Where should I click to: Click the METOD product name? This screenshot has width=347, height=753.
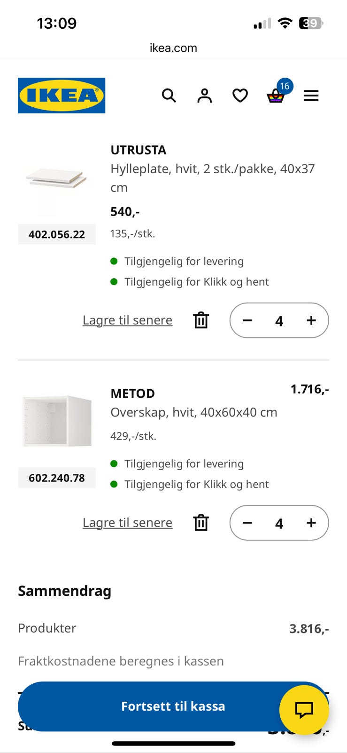[132, 393]
